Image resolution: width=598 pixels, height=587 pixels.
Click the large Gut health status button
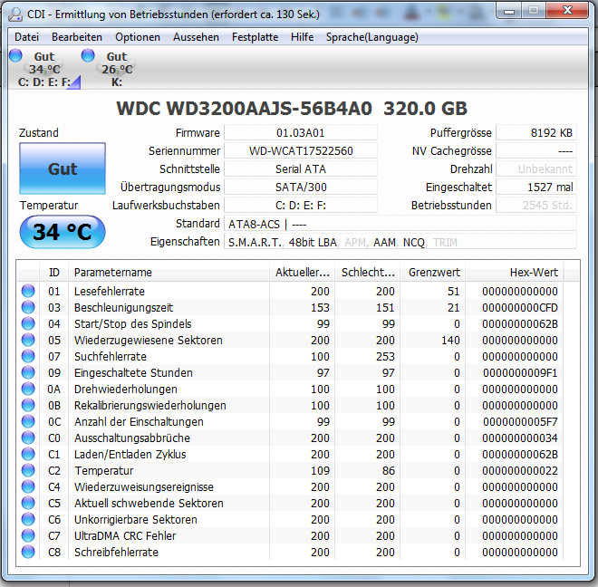63,168
